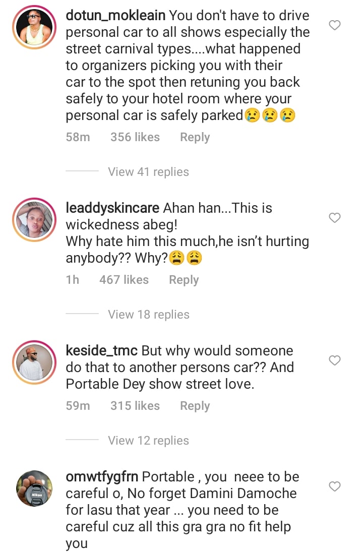Show the 18 replies to leaddyskincare
Screen dimensions: 363x552
click(148, 315)
